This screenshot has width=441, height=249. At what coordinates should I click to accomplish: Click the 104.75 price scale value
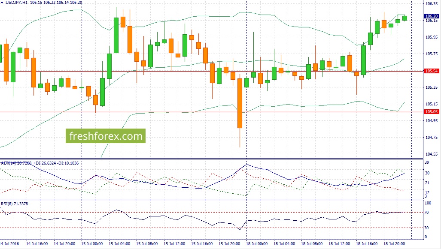coord(432,137)
